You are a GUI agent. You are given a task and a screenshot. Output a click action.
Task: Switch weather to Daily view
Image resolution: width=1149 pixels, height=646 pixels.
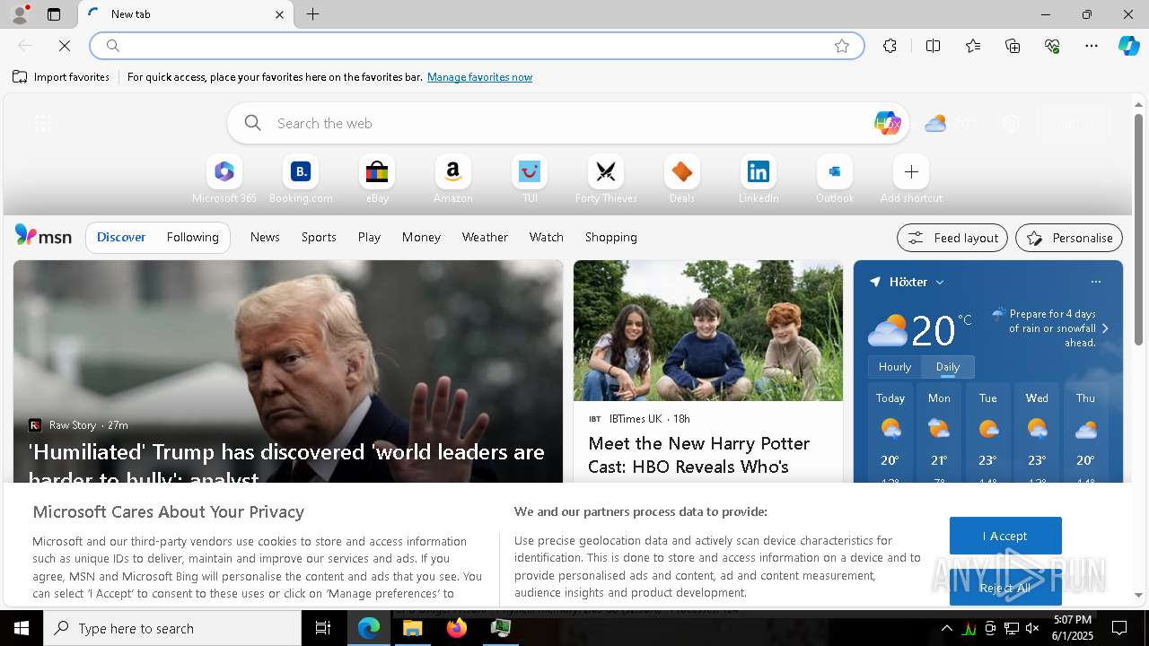click(948, 366)
